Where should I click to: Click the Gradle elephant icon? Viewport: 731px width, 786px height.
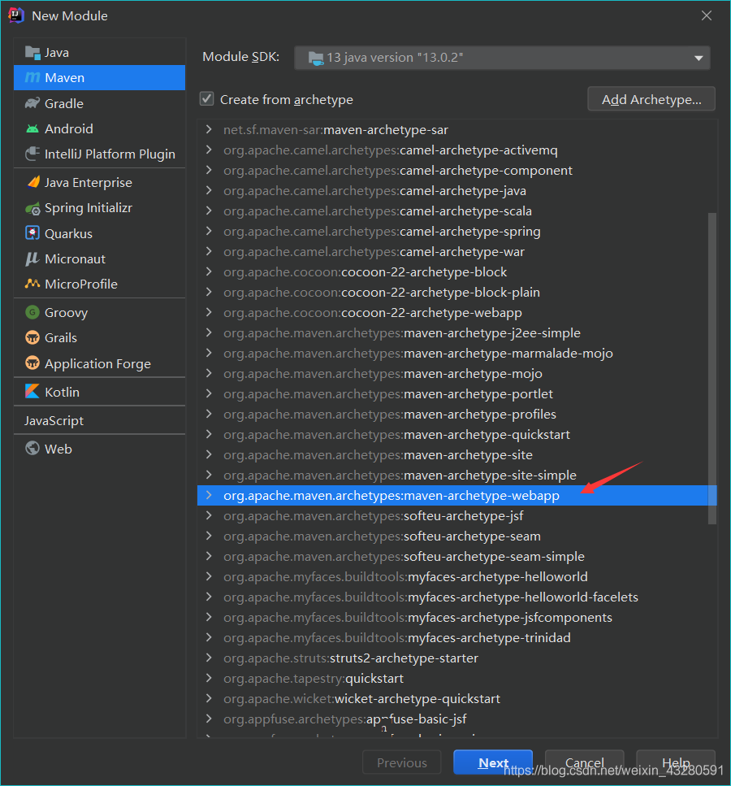(32, 103)
